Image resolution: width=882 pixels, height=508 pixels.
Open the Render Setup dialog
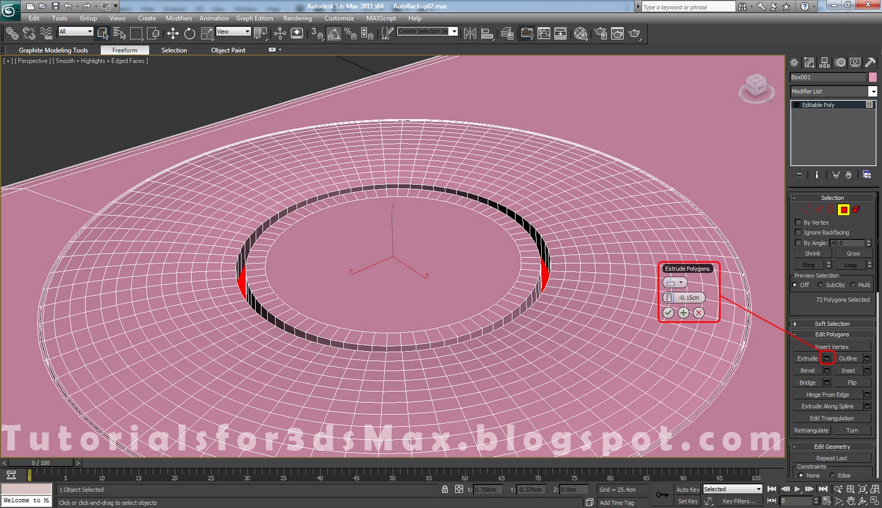pos(600,34)
